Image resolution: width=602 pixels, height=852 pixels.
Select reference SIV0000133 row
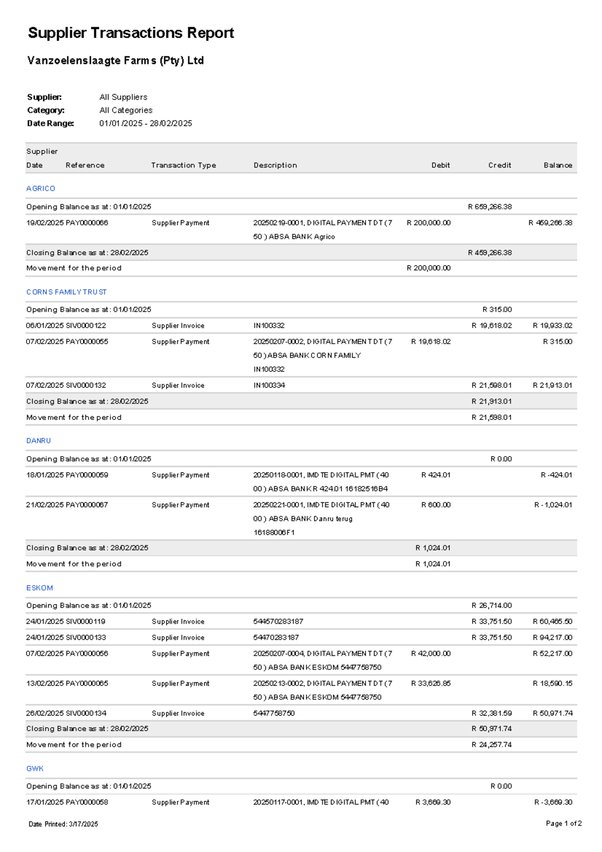point(301,638)
